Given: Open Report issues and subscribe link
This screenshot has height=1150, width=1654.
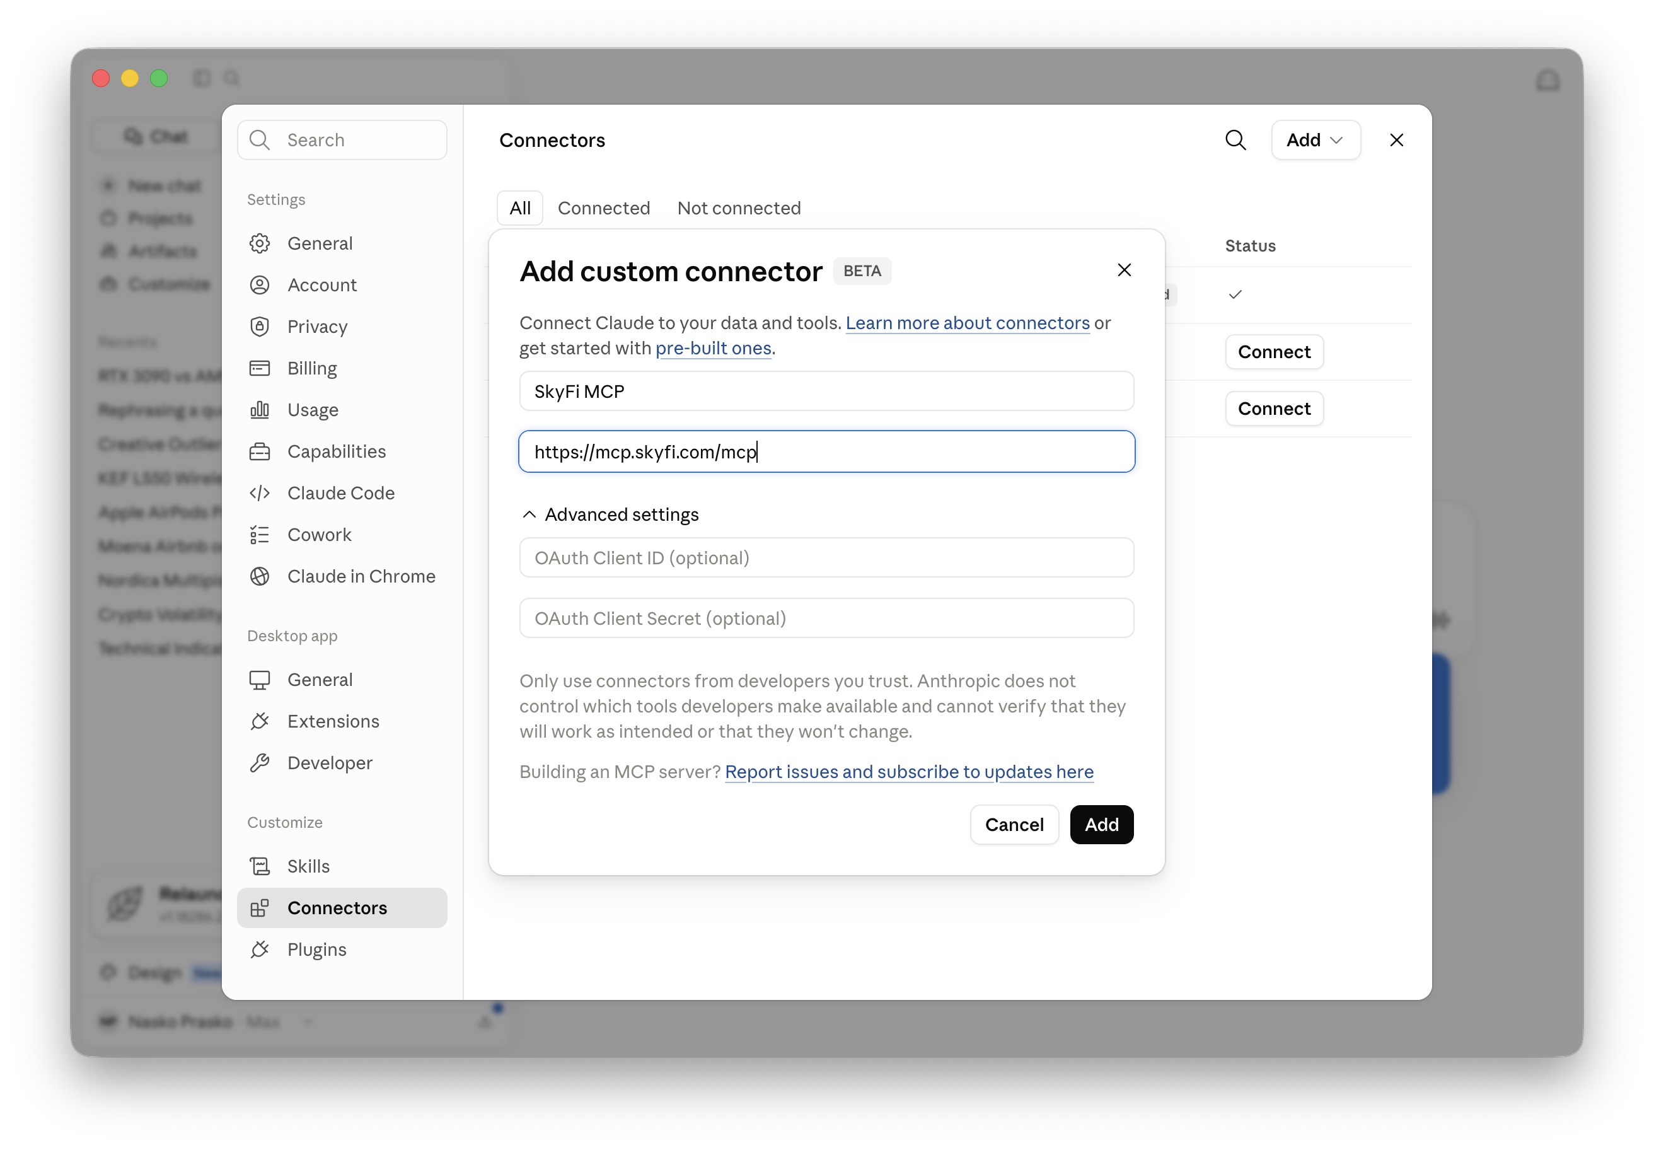Looking at the screenshot, I should tap(909, 772).
